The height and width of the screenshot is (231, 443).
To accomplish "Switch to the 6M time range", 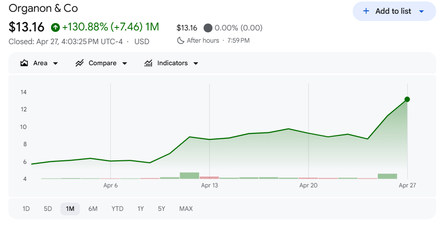I will (x=93, y=209).
